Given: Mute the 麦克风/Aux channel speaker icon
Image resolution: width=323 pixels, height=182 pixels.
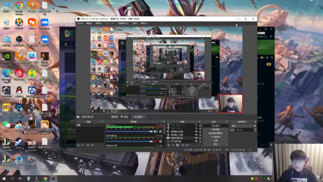Looking at the screenshot, I should pyautogui.click(x=155, y=131).
